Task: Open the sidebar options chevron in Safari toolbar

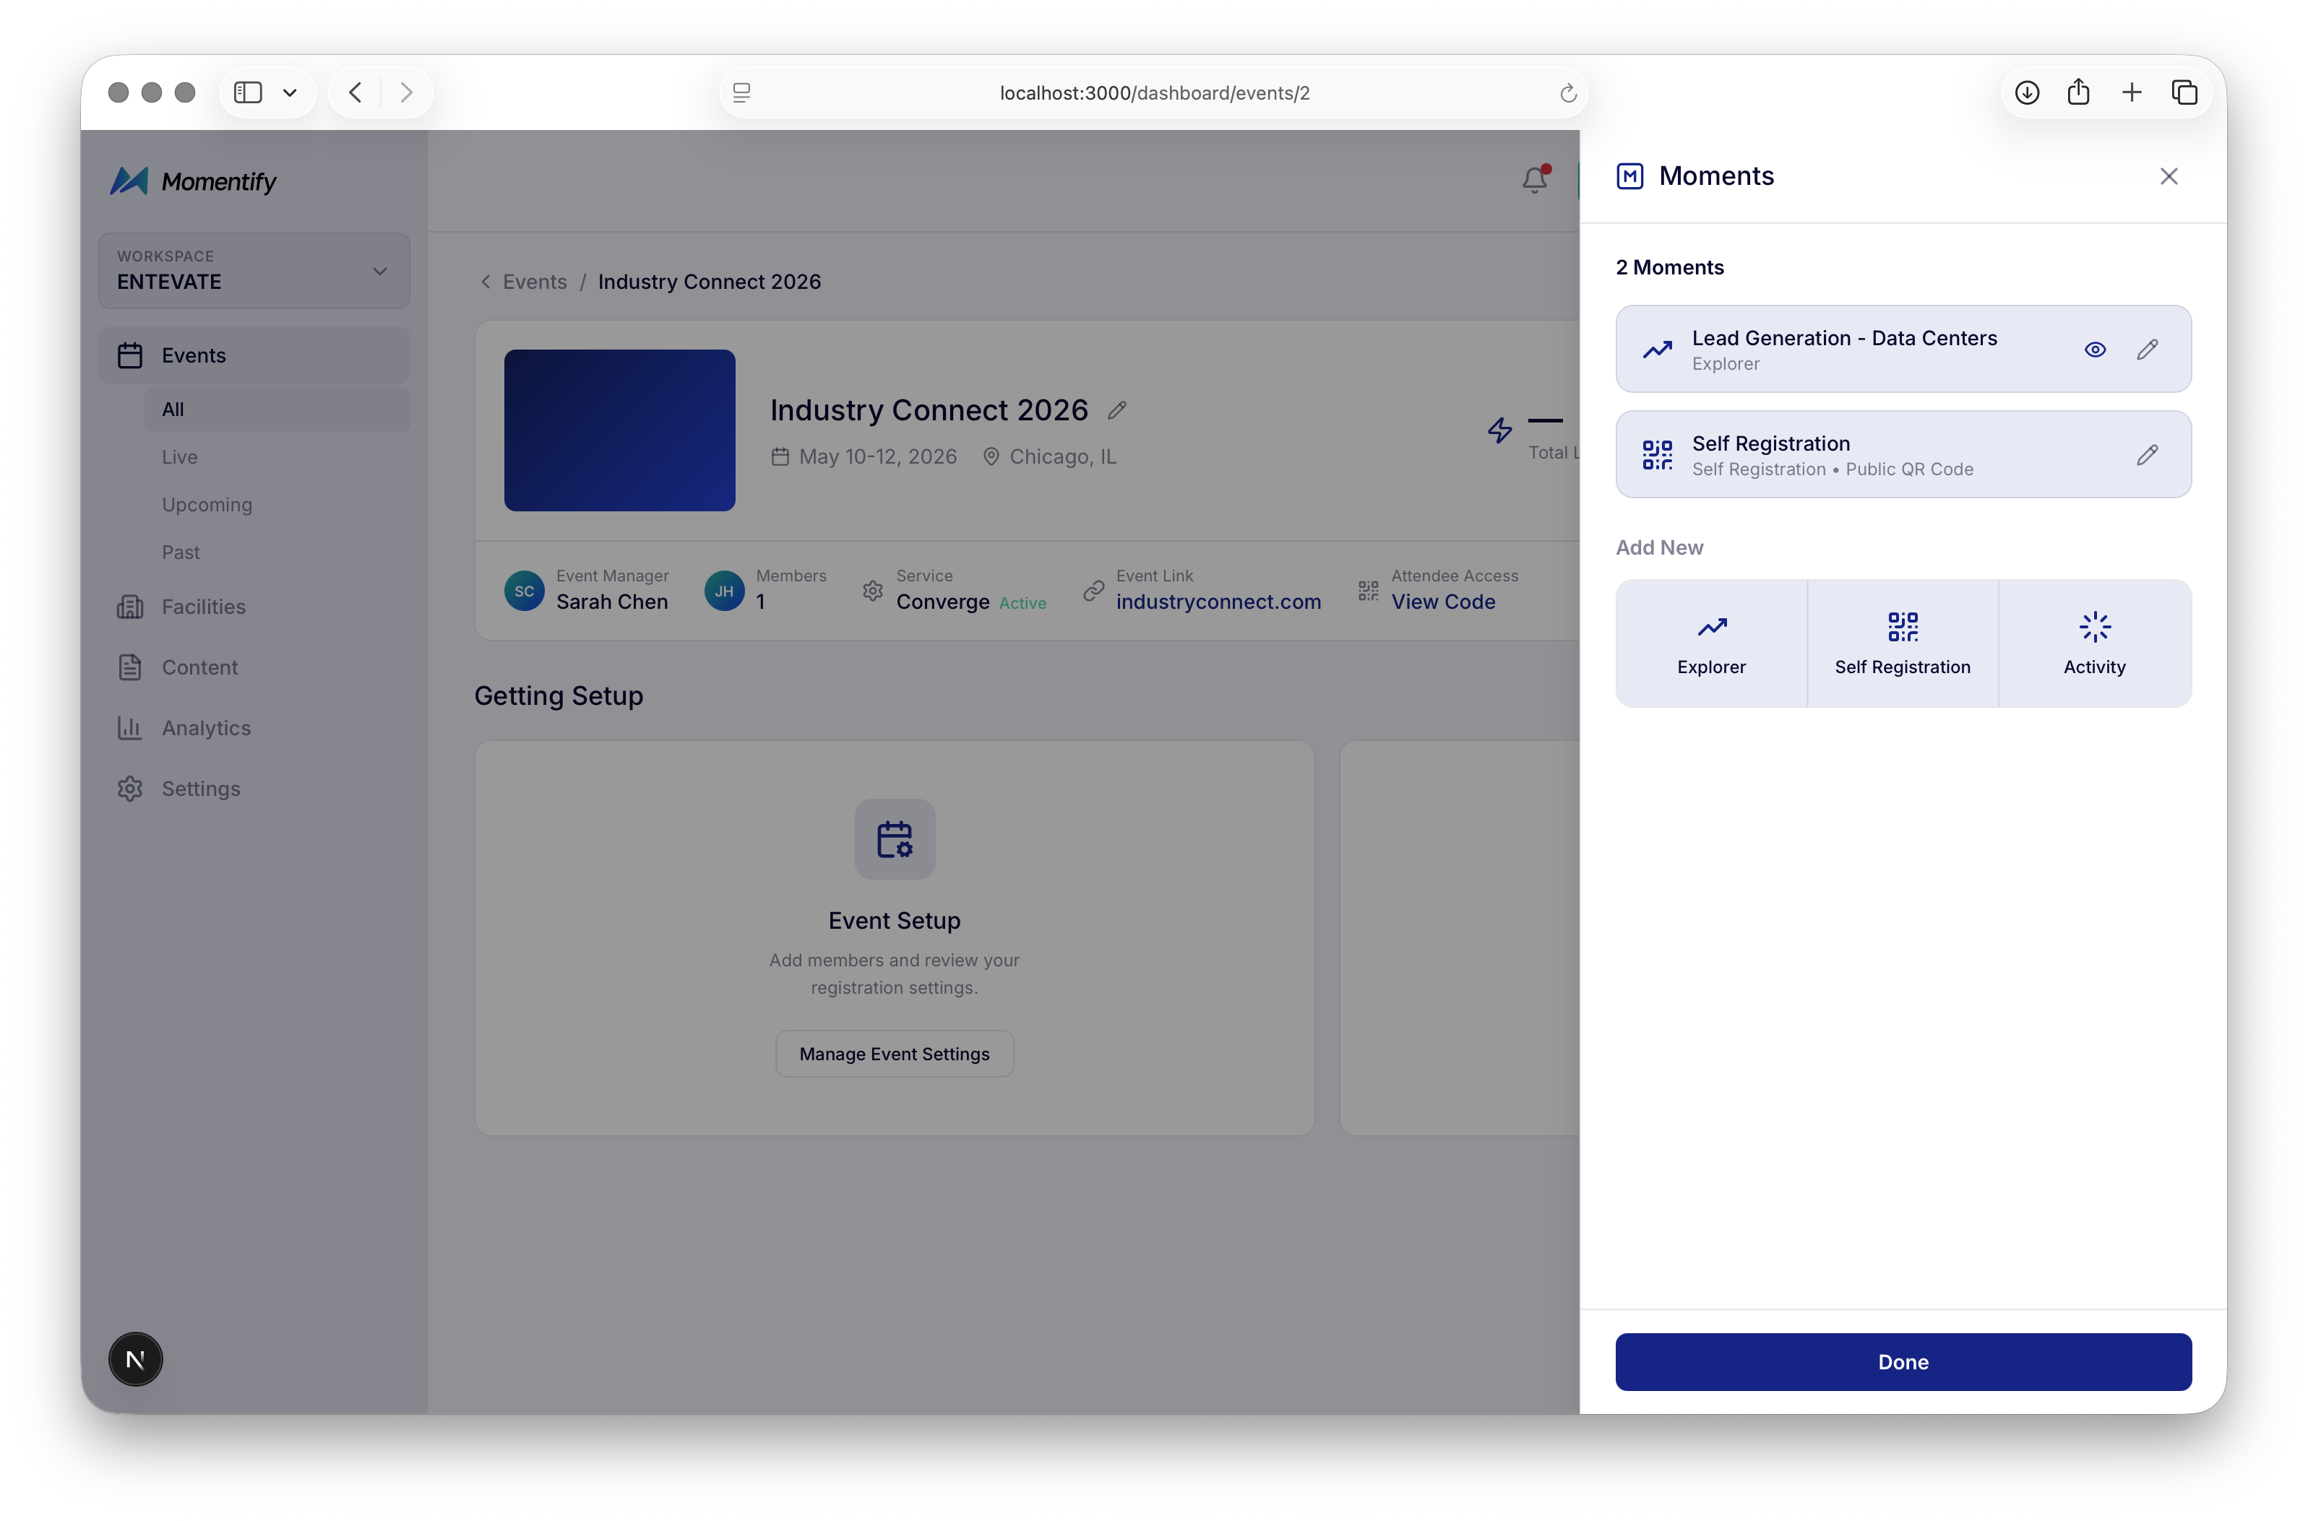Action: [289, 92]
